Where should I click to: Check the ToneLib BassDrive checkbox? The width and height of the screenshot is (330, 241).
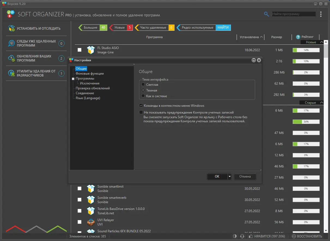coord(80,211)
